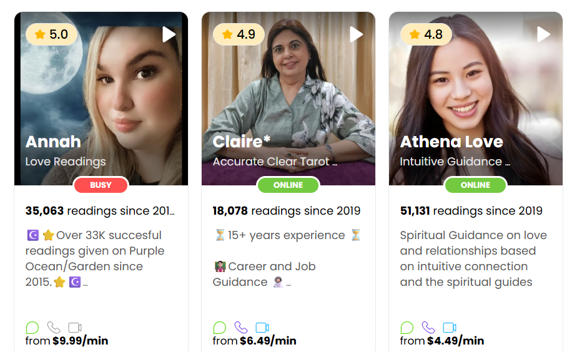The height and width of the screenshot is (352, 572).
Task: Click the phone call icon for Annah
Action: click(54, 328)
